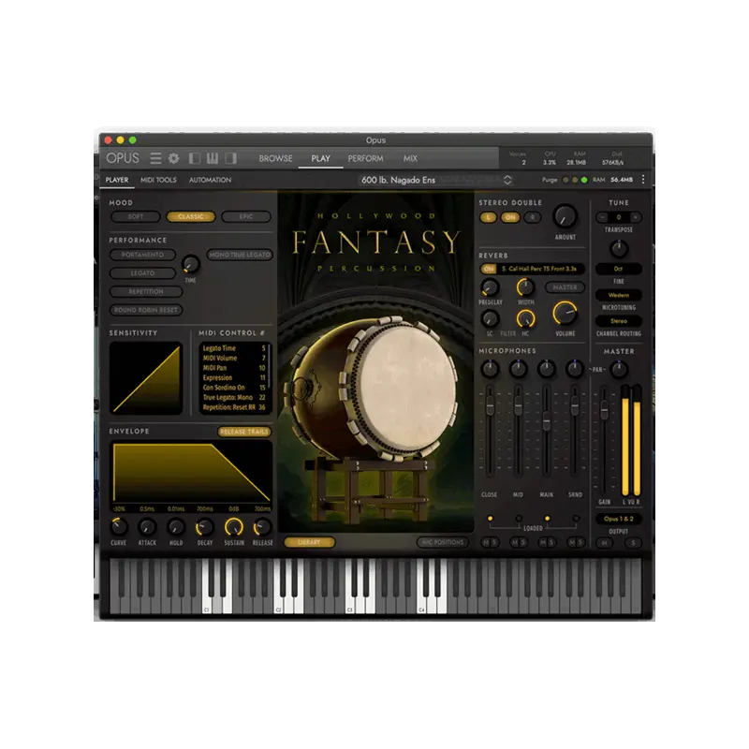
Task: Switch to the Browse tab
Action: (x=275, y=158)
